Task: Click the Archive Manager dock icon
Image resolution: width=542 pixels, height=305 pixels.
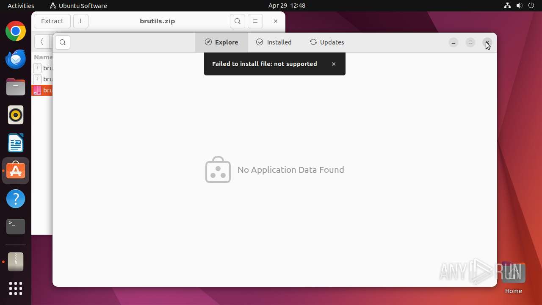Action: click(16, 262)
